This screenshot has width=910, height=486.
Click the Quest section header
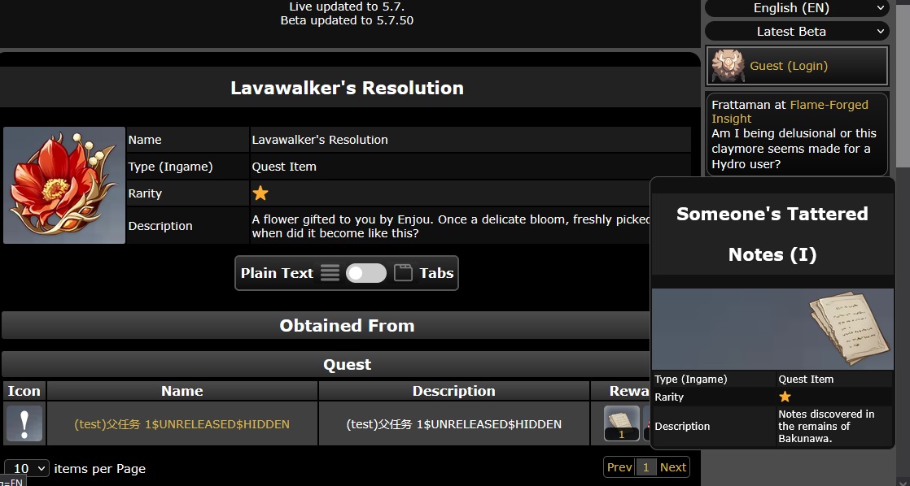click(347, 364)
